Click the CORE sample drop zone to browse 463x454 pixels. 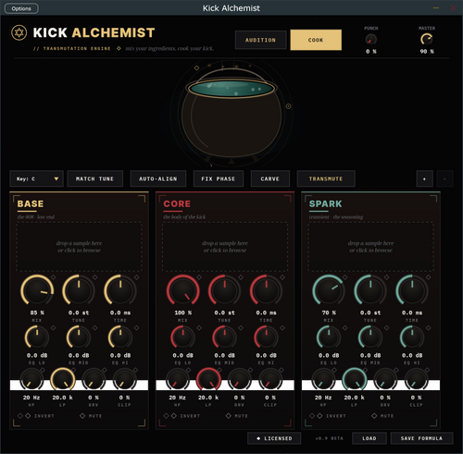pos(225,247)
